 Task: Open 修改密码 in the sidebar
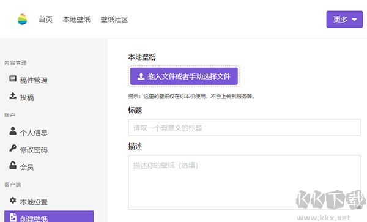34,150
